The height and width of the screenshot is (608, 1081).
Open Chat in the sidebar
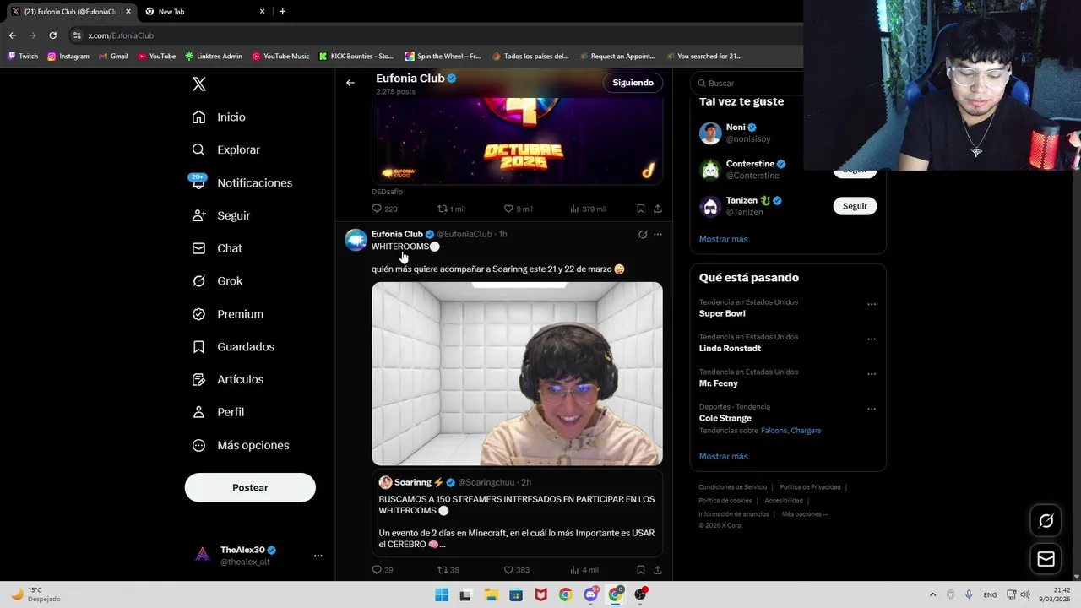[216, 248]
